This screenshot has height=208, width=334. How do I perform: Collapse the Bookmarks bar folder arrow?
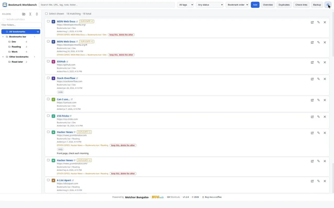(x=3, y=37)
